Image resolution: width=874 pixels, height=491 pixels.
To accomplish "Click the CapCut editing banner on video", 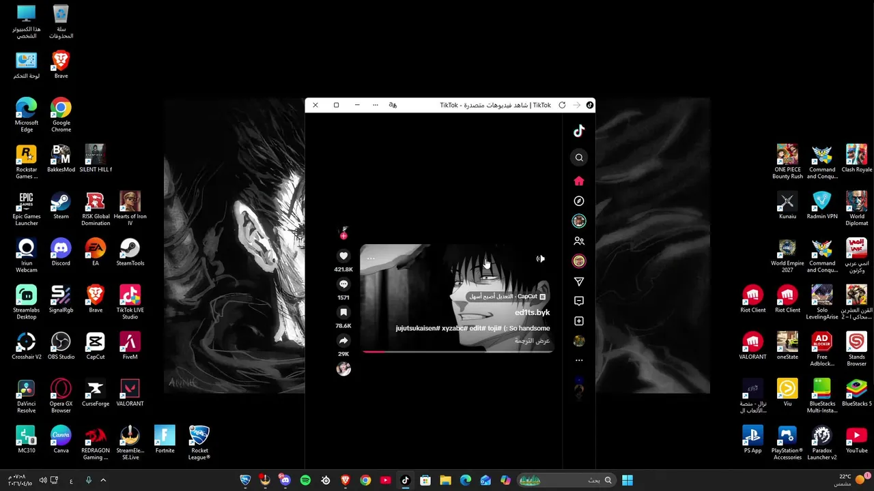I will (507, 297).
